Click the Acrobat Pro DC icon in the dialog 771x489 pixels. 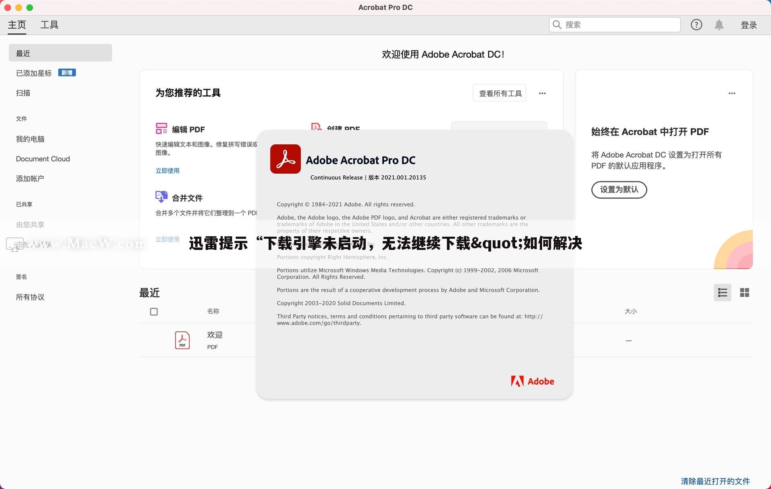coord(286,159)
